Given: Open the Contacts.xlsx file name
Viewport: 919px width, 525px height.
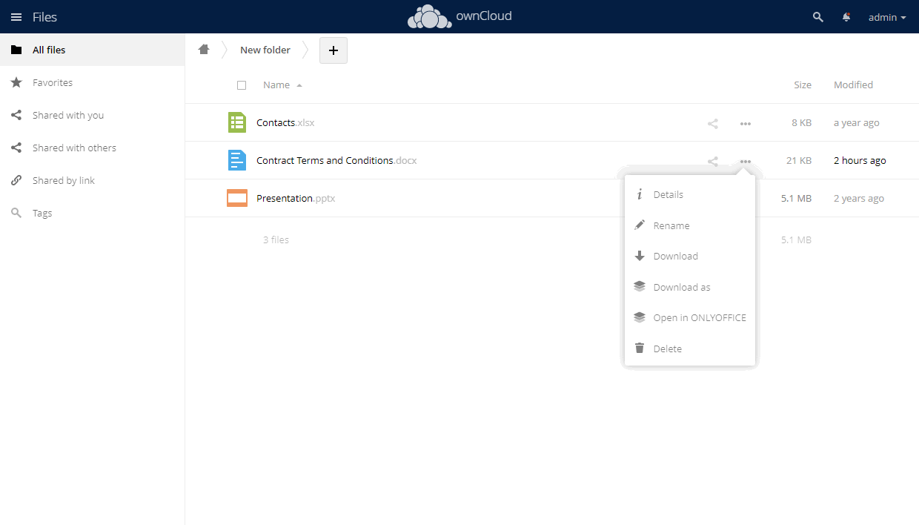Looking at the screenshot, I should 285,123.
